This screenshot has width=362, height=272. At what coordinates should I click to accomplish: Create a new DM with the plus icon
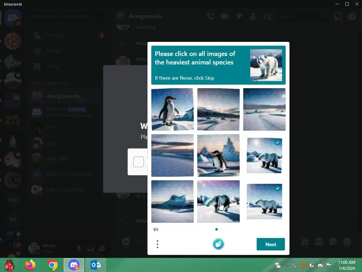[101, 84]
